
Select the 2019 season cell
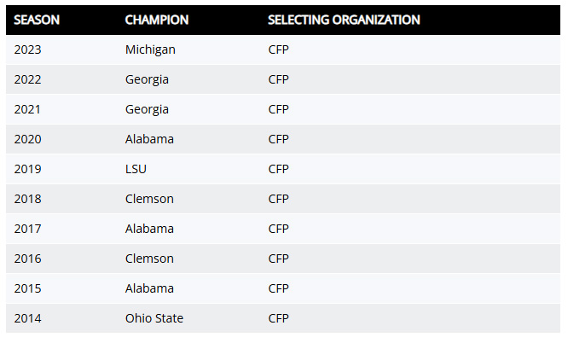(x=27, y=169)
